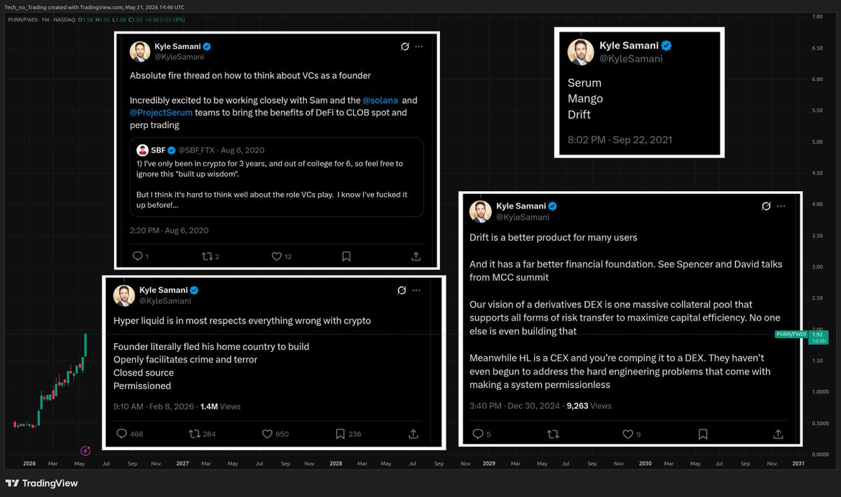Like the tweet showing 12 likes
The height and width of the screenshot is (497, 841).
coord(276,256)
